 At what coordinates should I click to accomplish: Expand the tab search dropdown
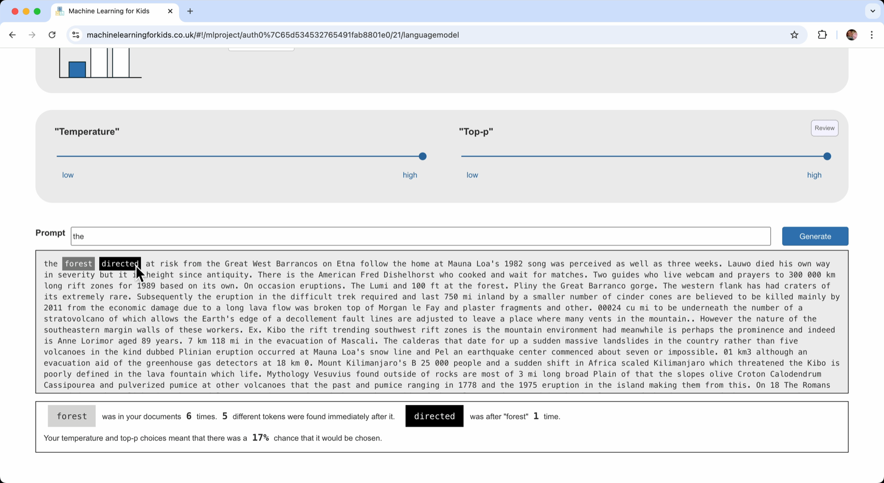pos(872,11)
